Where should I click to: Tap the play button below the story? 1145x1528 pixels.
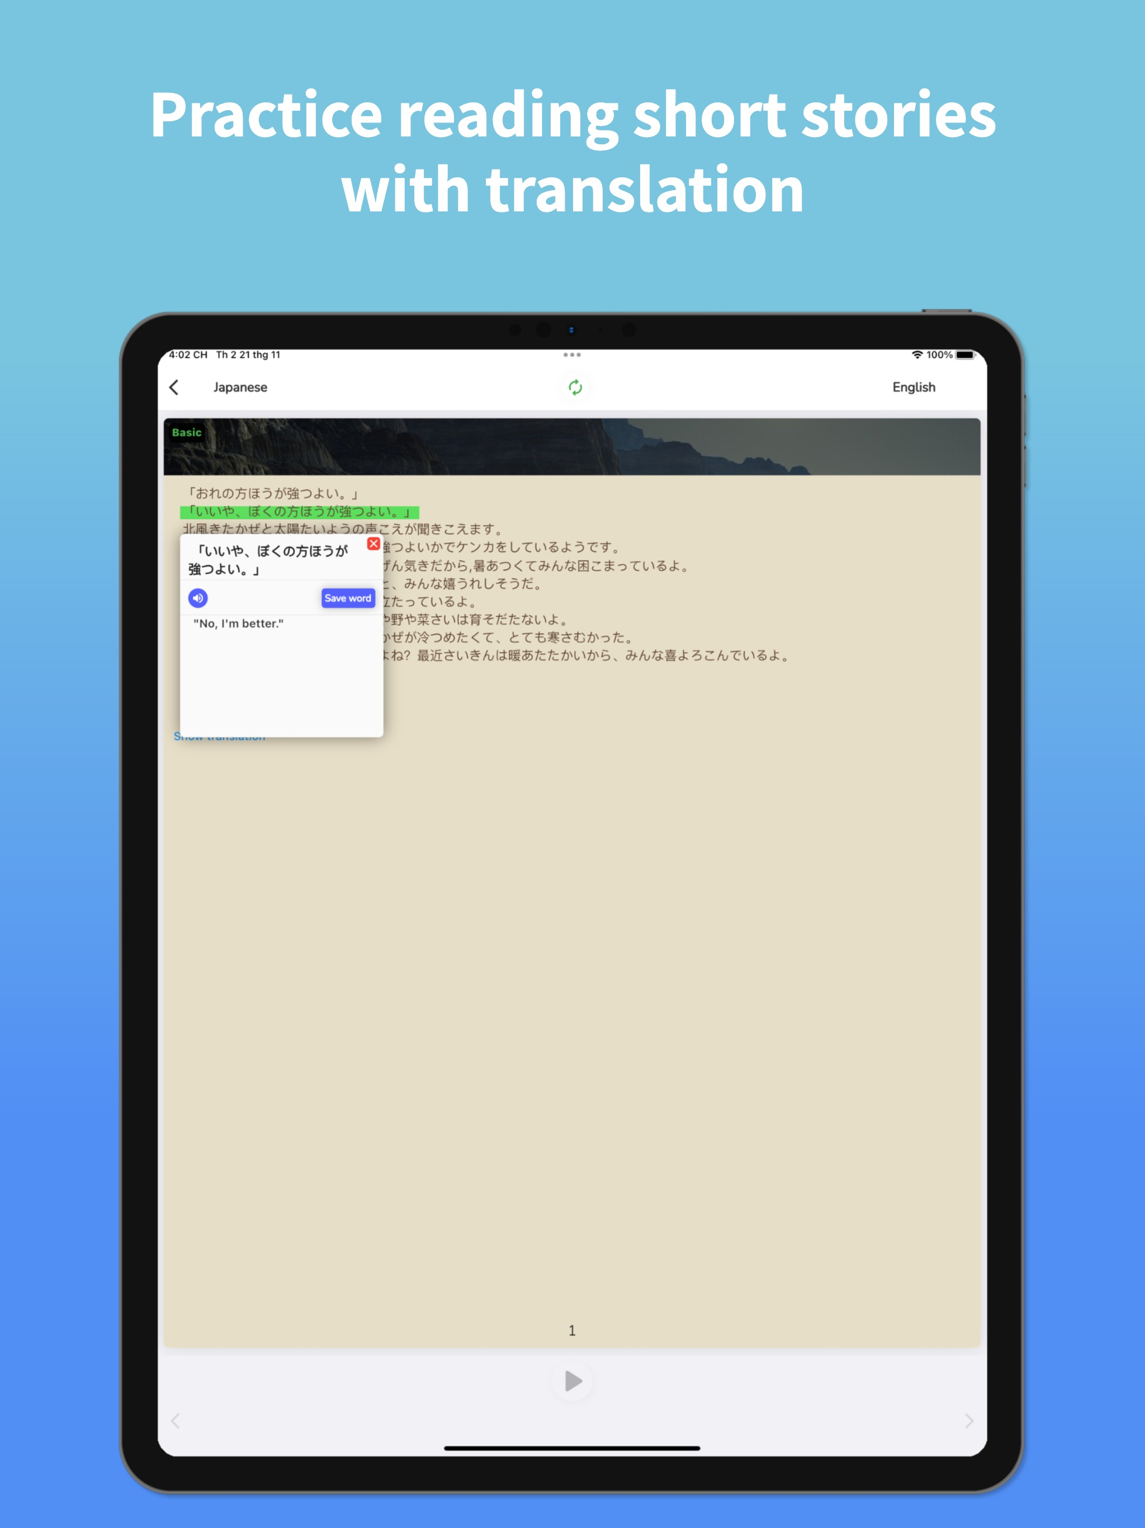572,1381
